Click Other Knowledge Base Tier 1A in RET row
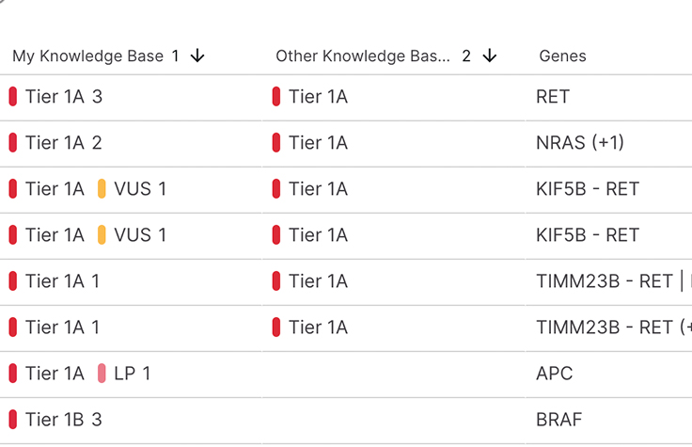Viewport: 692px width, 447px height. 310,97
